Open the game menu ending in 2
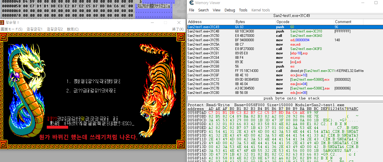The height and width of the screenshot is (162, 383). [55, 29]
